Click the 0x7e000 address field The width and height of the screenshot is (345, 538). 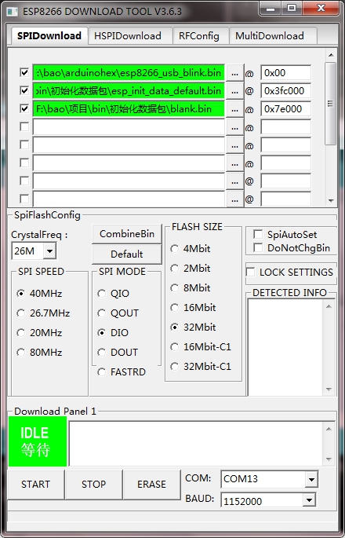(x=285, y=109)
